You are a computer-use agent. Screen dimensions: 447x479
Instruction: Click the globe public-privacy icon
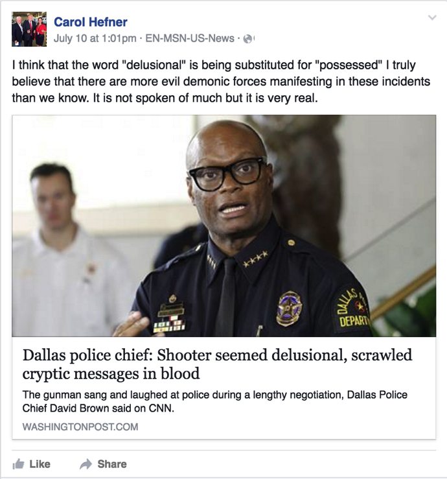pos(248,39)
